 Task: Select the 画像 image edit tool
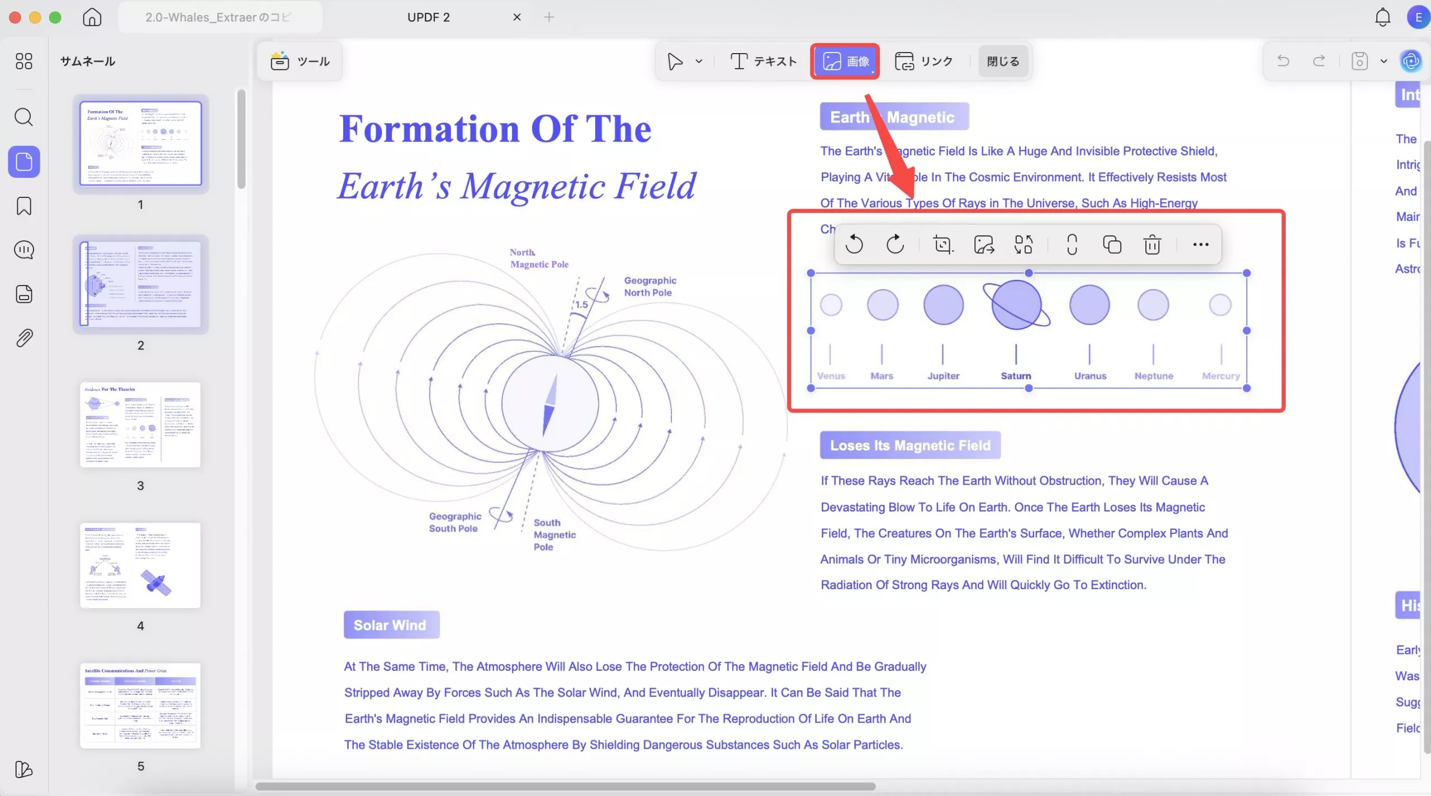coord(846,61)
